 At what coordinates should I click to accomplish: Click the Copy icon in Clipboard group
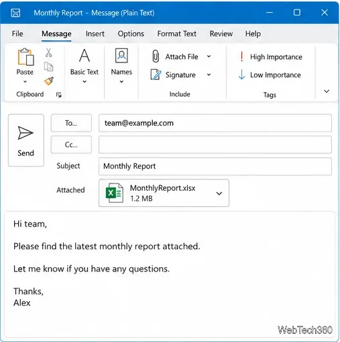(48, 67)
